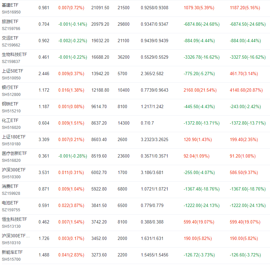Click value -3327.50(-16.62%)

248,57
